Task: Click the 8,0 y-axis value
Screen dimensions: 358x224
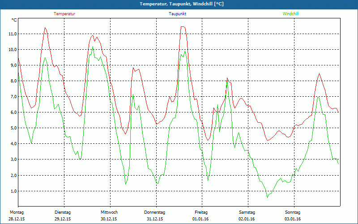Action: (13, 81)
